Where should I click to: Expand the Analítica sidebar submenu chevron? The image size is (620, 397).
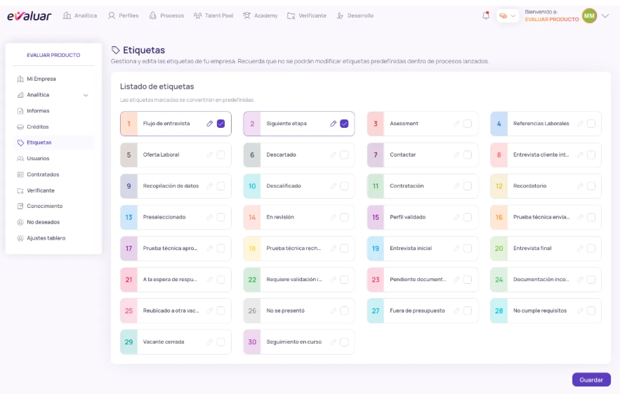86,95
